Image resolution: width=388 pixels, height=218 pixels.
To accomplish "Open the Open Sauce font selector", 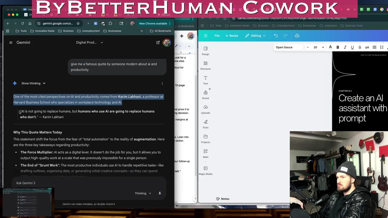I will coord(288,47).
